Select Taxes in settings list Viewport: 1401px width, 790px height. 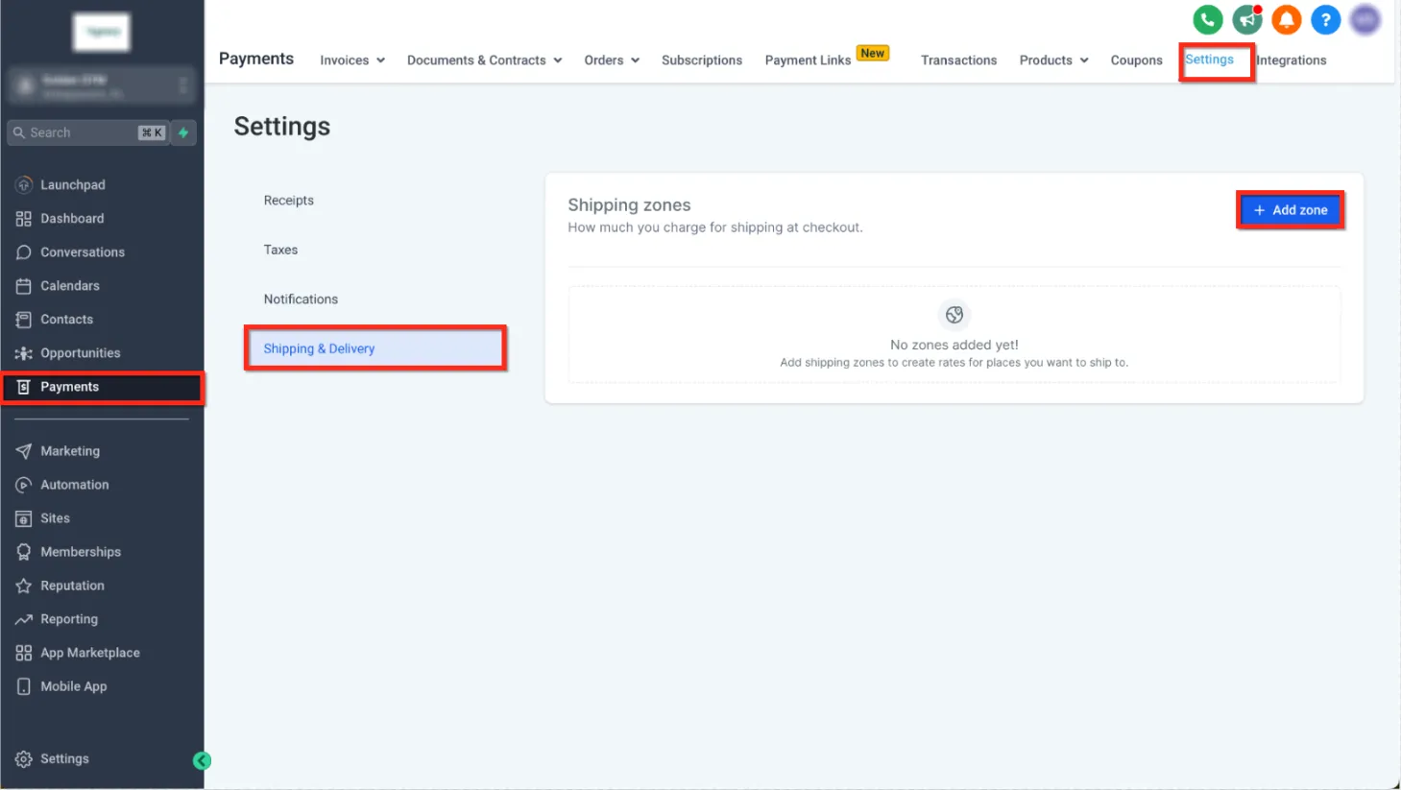(x=280, y=250)
